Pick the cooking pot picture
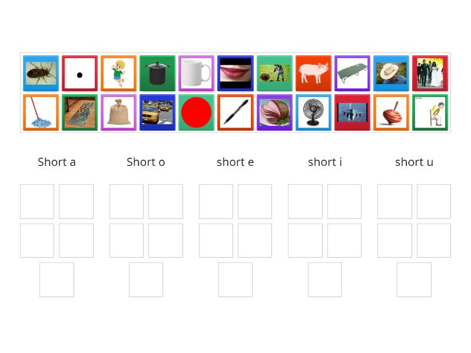 coord(157,74)
